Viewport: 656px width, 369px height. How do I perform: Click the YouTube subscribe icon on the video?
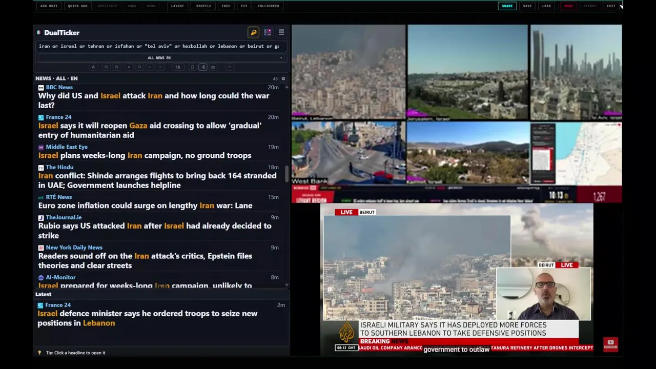click(610, 344)
